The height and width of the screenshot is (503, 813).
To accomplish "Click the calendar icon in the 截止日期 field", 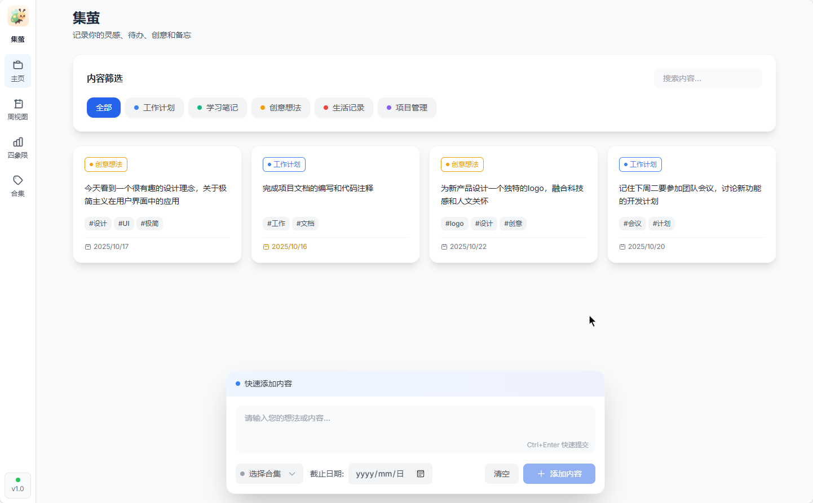I will pyautogui.click(x=421, y=474).
